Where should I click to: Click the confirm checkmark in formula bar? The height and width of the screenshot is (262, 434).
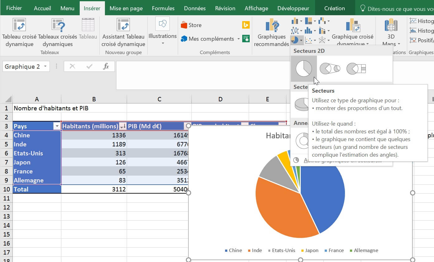click(x=89, y=66)
